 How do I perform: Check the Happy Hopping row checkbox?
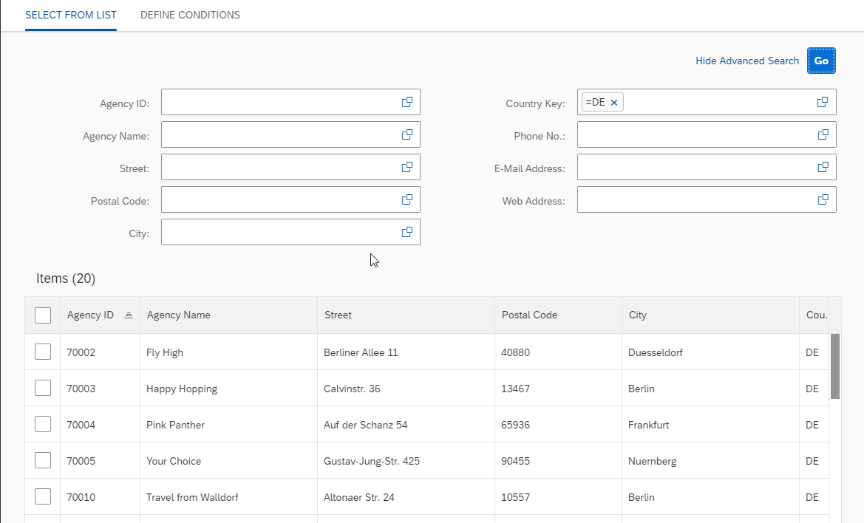(43, 388)
